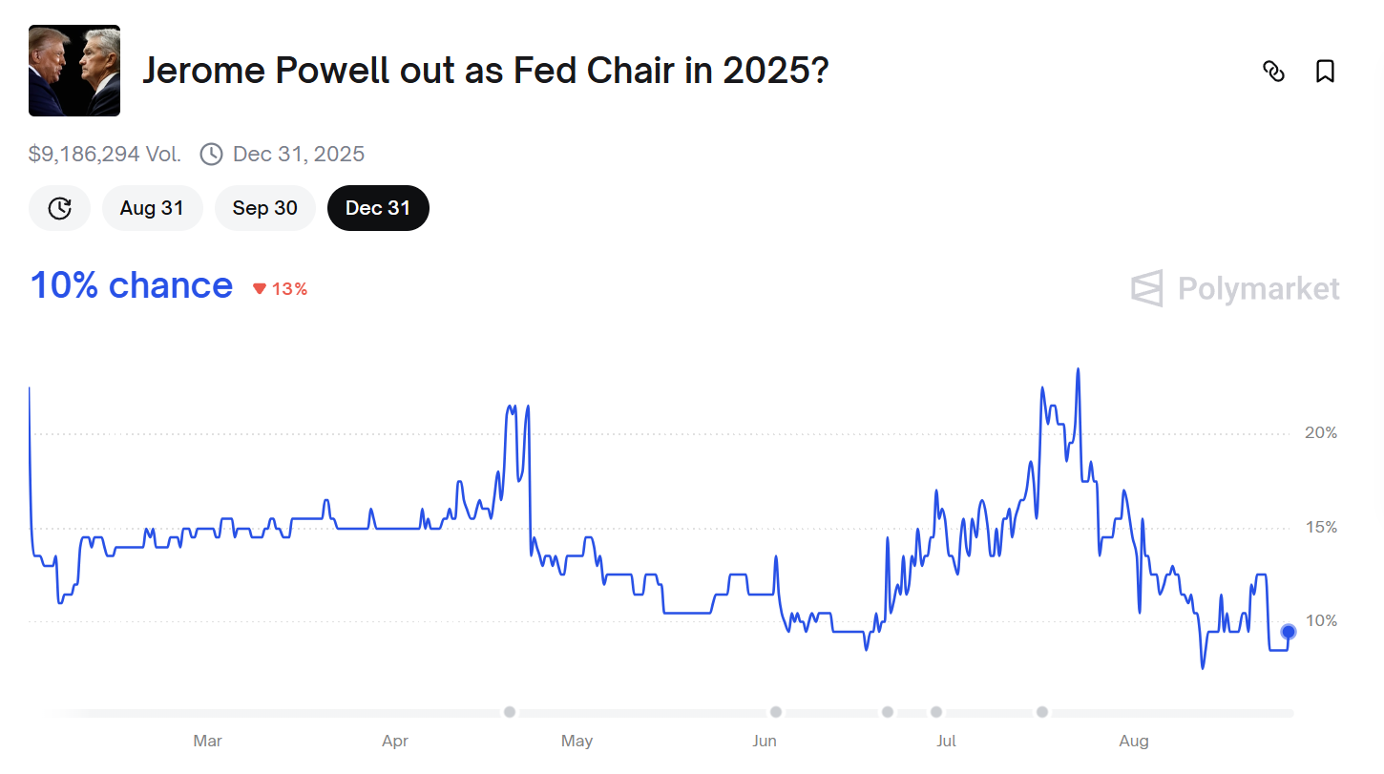Click the red downward price change indicator

pos(281,287)
